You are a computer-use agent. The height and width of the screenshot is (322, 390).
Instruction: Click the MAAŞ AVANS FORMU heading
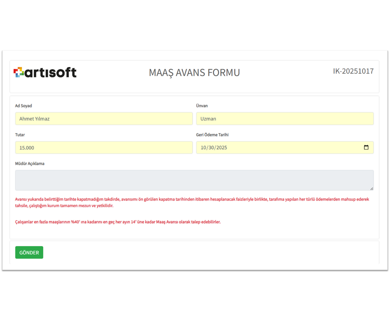tap(194, 73)
